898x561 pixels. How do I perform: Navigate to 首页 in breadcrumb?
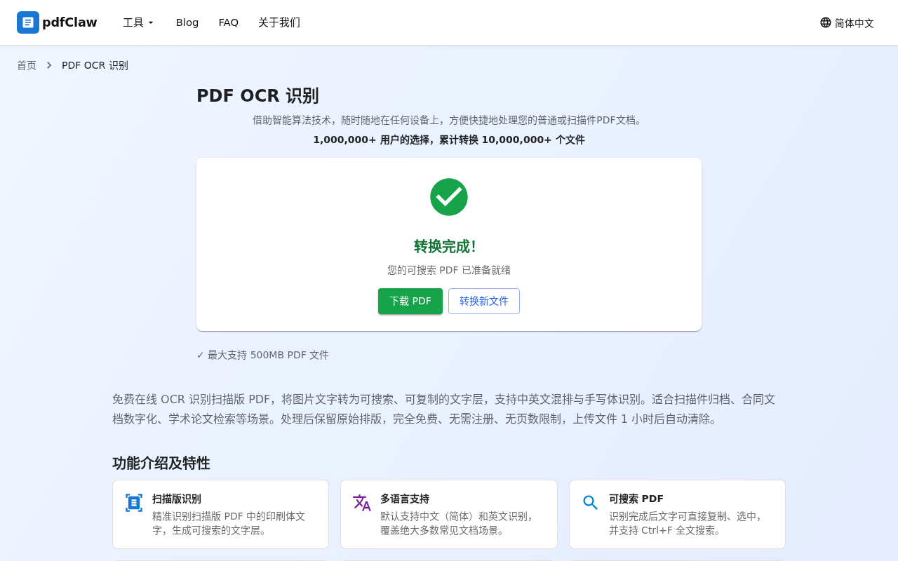(x=27, y=65)
